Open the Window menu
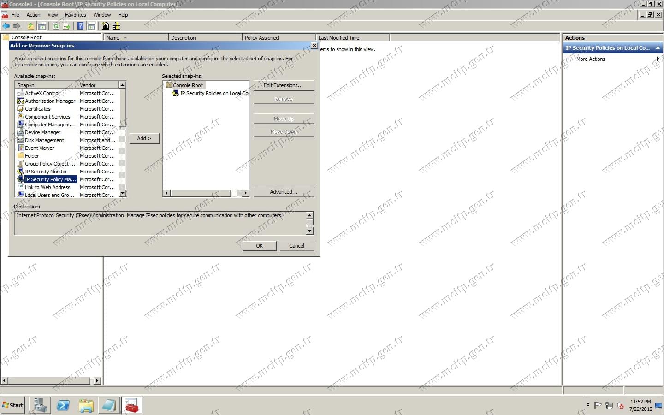 102,15
